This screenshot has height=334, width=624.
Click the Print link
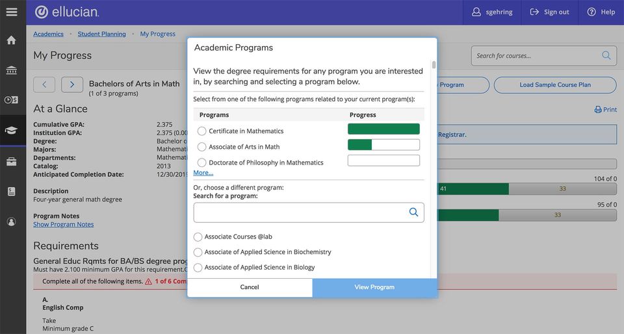click(605, 109)
